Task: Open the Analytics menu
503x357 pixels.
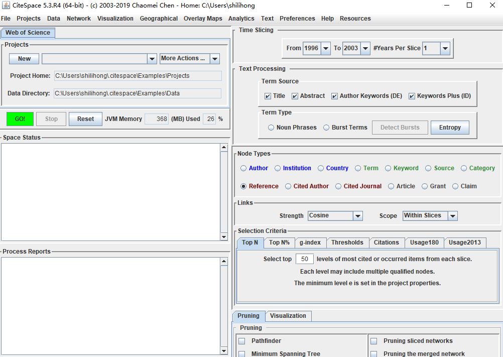Action: pos(241,19)
